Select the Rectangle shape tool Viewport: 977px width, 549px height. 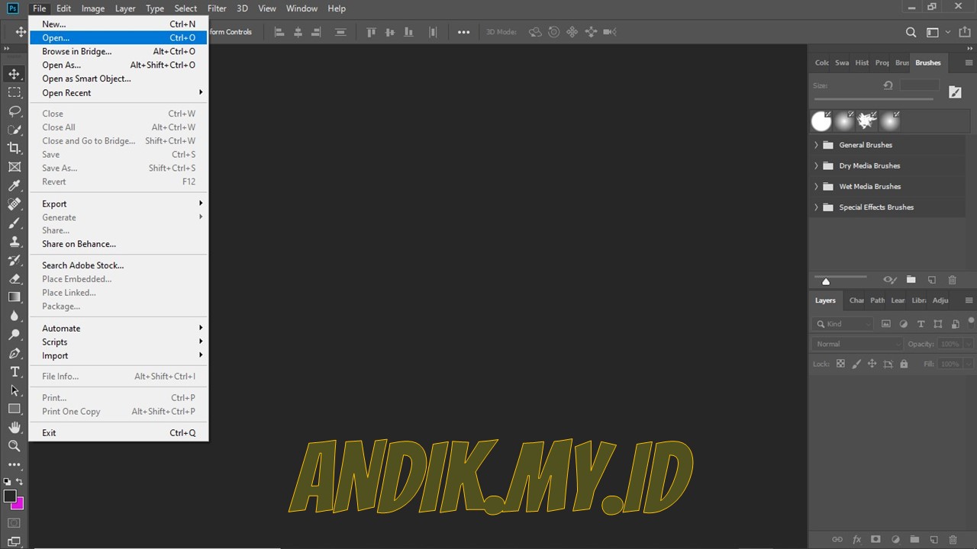click(14, 409)
